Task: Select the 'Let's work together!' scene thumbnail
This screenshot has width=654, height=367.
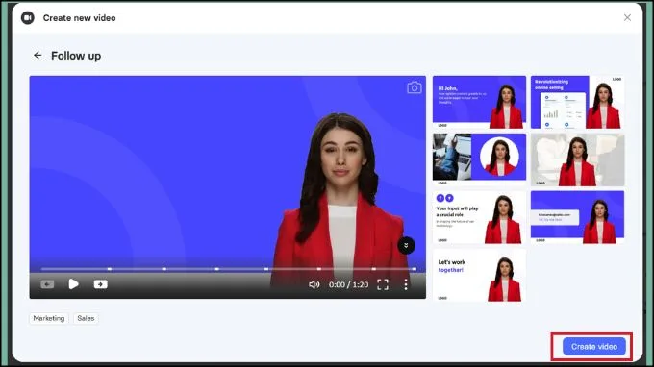Action: (479, 275)
